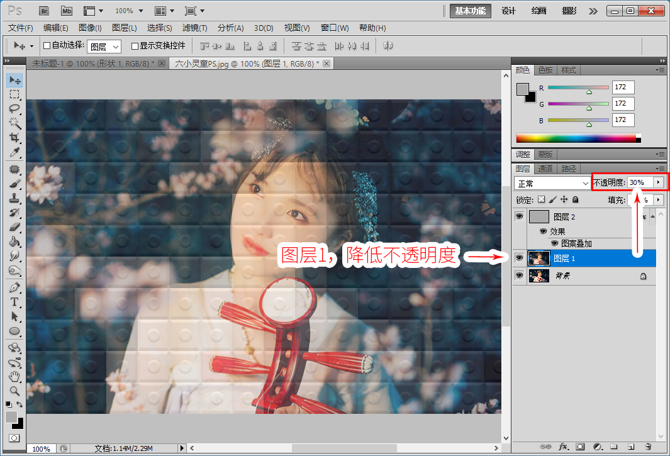This screenshot has height=456, width=670.
Task: Select the Type tool
Action: tap(14, 302)
